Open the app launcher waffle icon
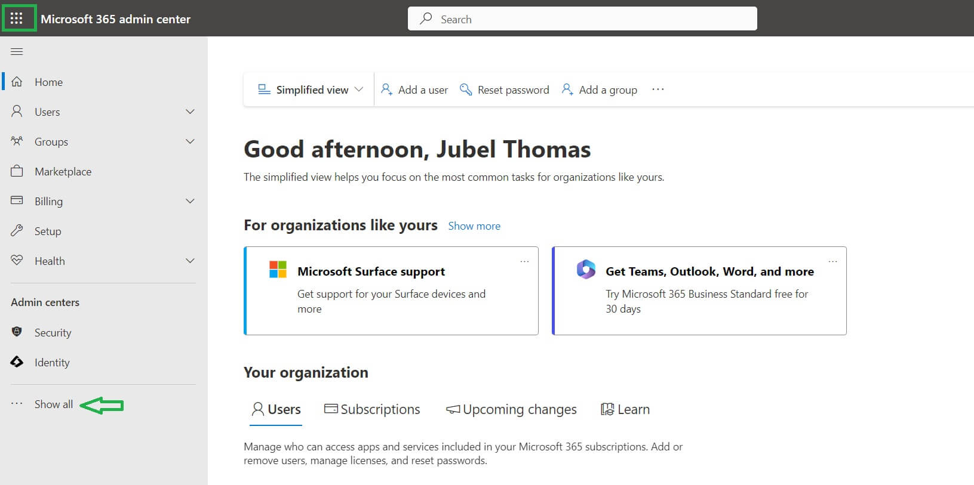This screenshot has width=974, height=485. tap(17, 18)
